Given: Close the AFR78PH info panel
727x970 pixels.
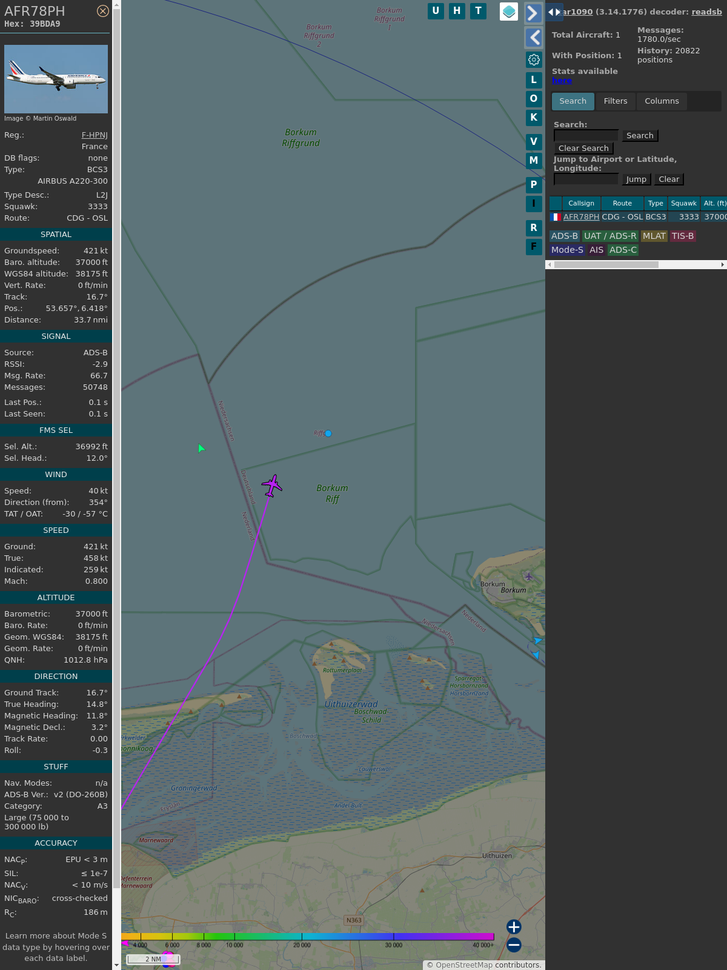Looking at the screenshot, I should click(x=103, y=11).
